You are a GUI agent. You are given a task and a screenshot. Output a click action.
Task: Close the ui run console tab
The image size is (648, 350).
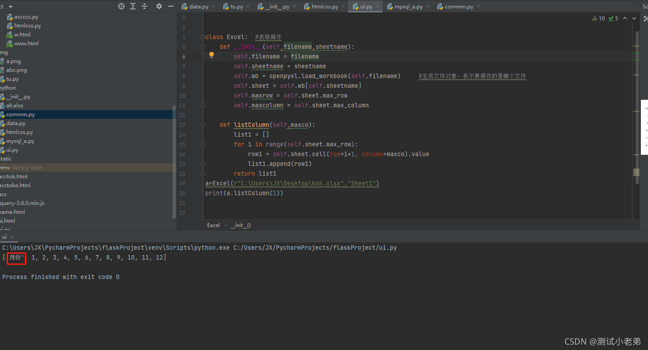tap(12, 237)
